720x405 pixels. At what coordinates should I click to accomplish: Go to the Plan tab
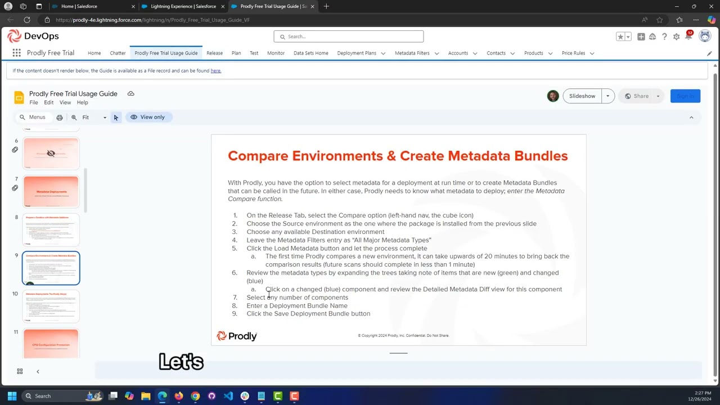(236, 53)
